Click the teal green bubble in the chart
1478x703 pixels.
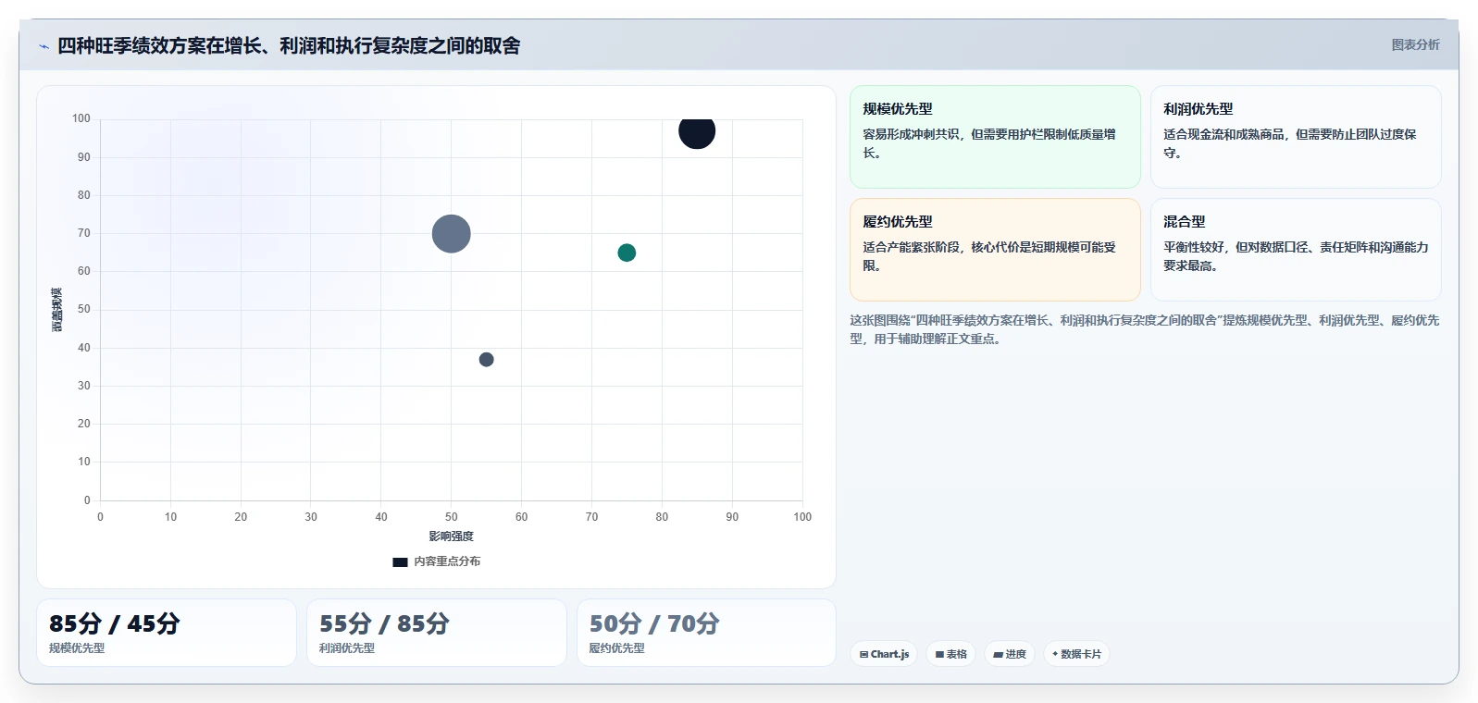pyautogui.click(x=627, y=253)
